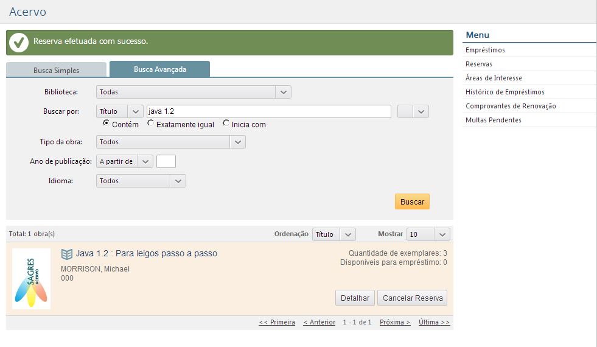Image resolution: width=597 pixels, height=347 pixels.
Task: Select the Contém radio button
Action: click(x=106, y=124)
